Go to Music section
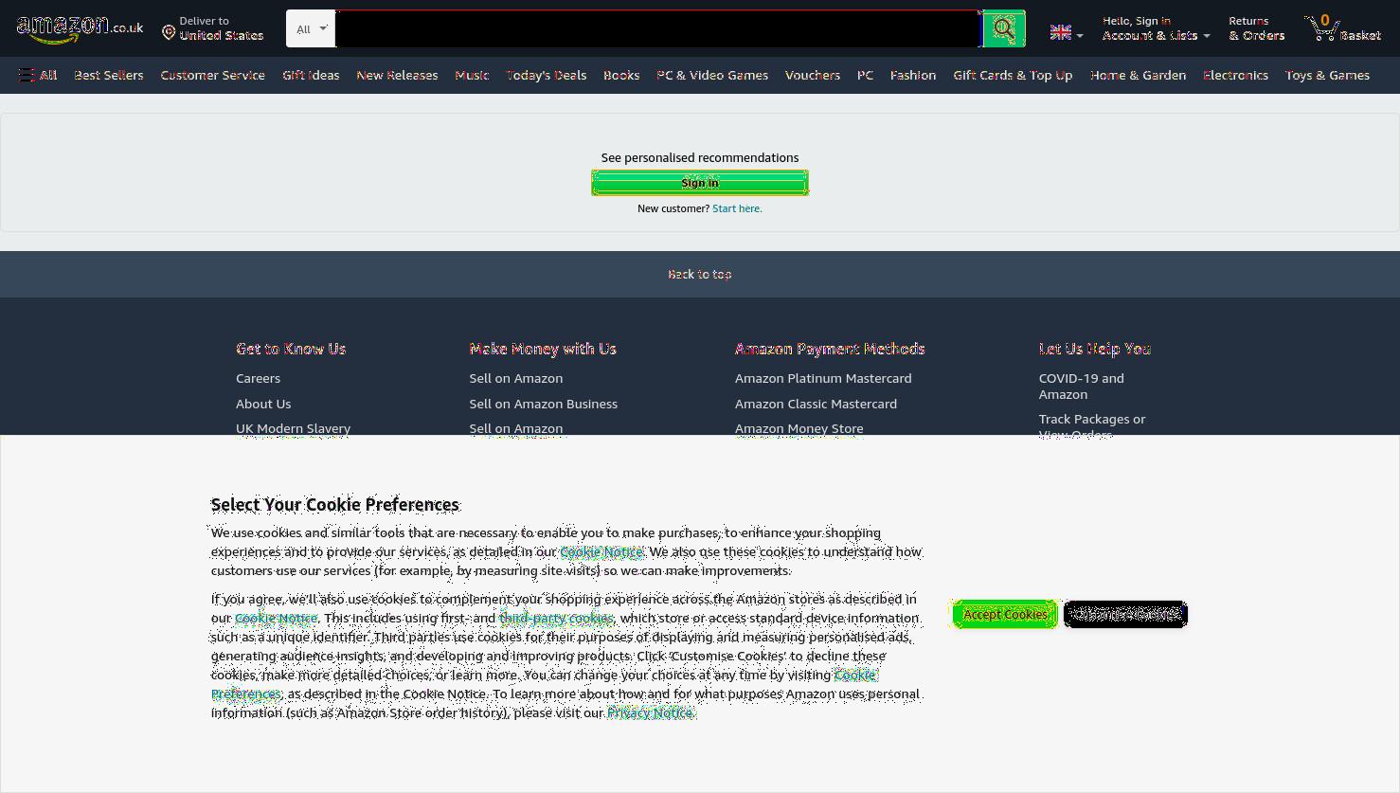Screen dimensions: 1400x793 (x=472, y=75)
